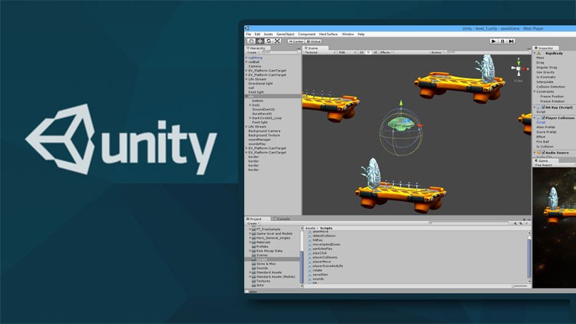Click the rotate script icon
576x324 pixels.
pos(310,270)
